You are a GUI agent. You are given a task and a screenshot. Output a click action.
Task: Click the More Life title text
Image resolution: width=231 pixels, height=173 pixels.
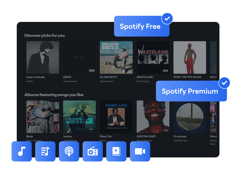pyautogui.click(x=106, y=136)
